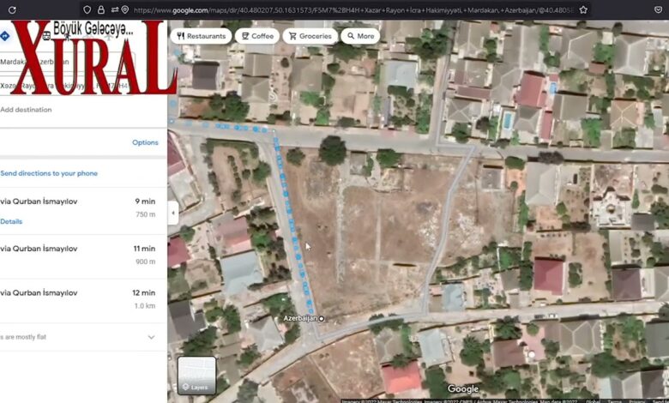Open the Layers map type thumbnail
669x403 pixels.
coord(196,376)
